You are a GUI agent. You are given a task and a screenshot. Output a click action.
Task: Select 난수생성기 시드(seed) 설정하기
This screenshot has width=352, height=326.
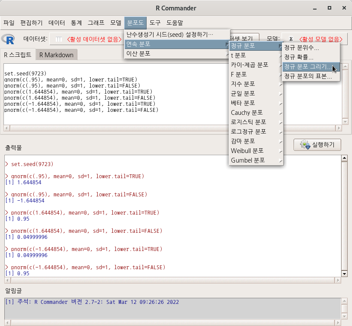177,35
